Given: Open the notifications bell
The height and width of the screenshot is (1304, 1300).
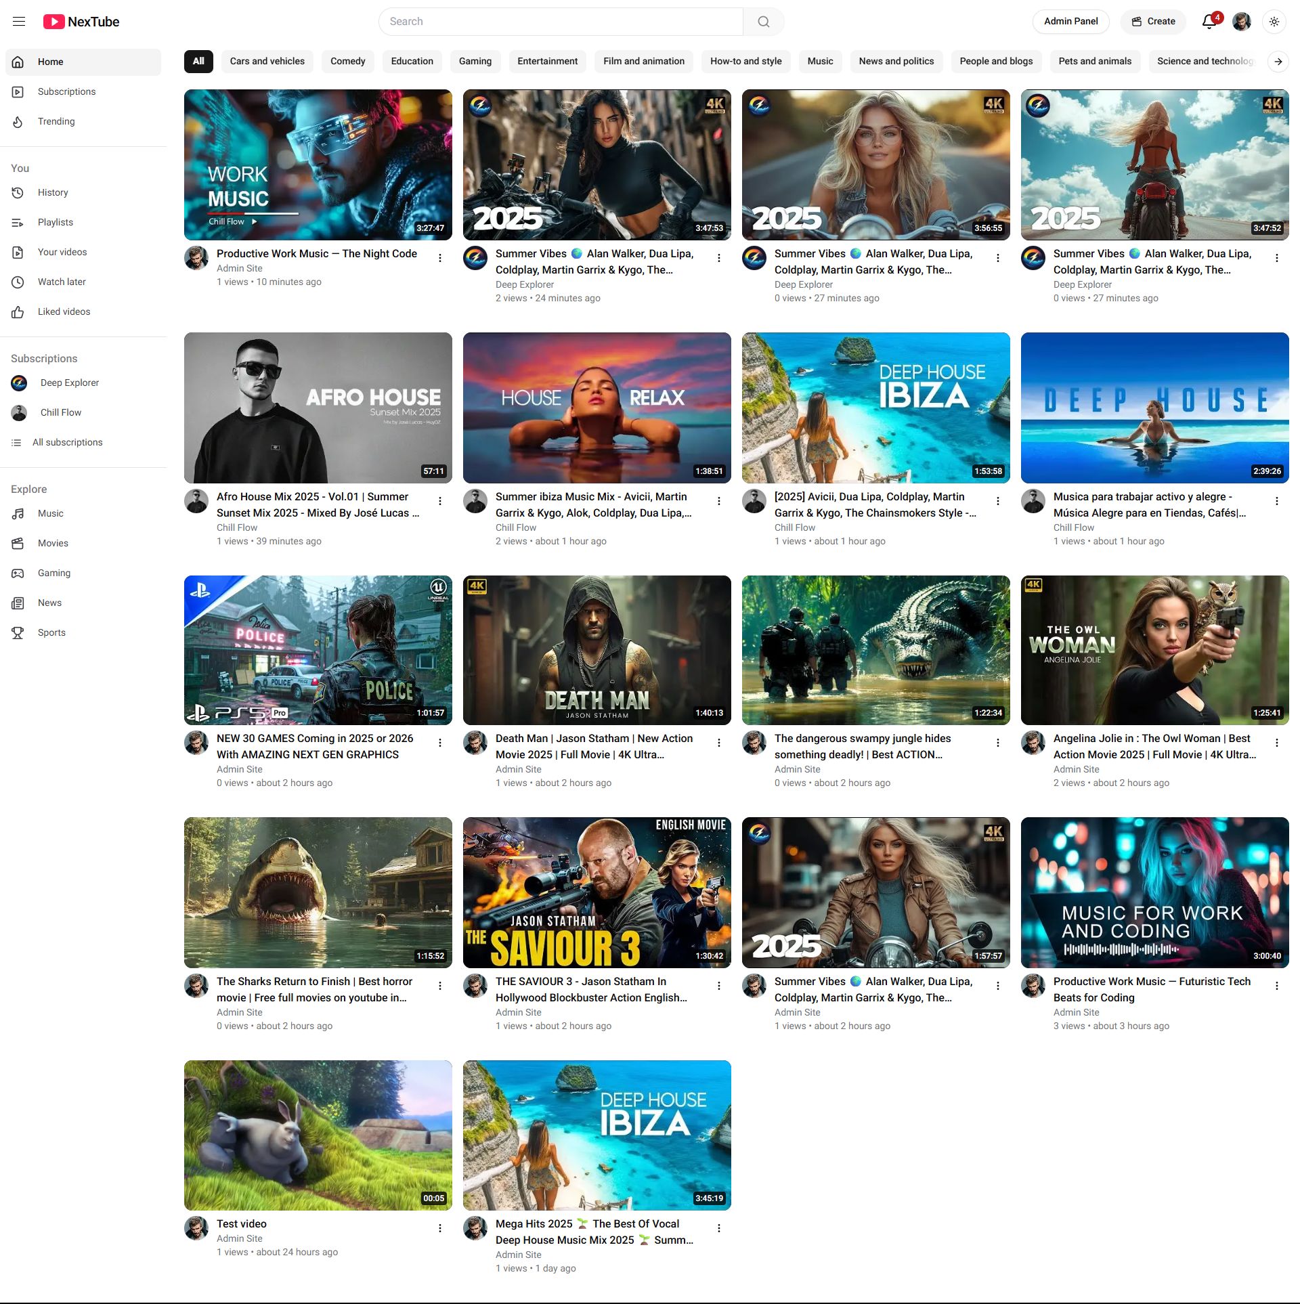Looking at the screenshot, I should pyautogui.click(x=1209, y=22).
